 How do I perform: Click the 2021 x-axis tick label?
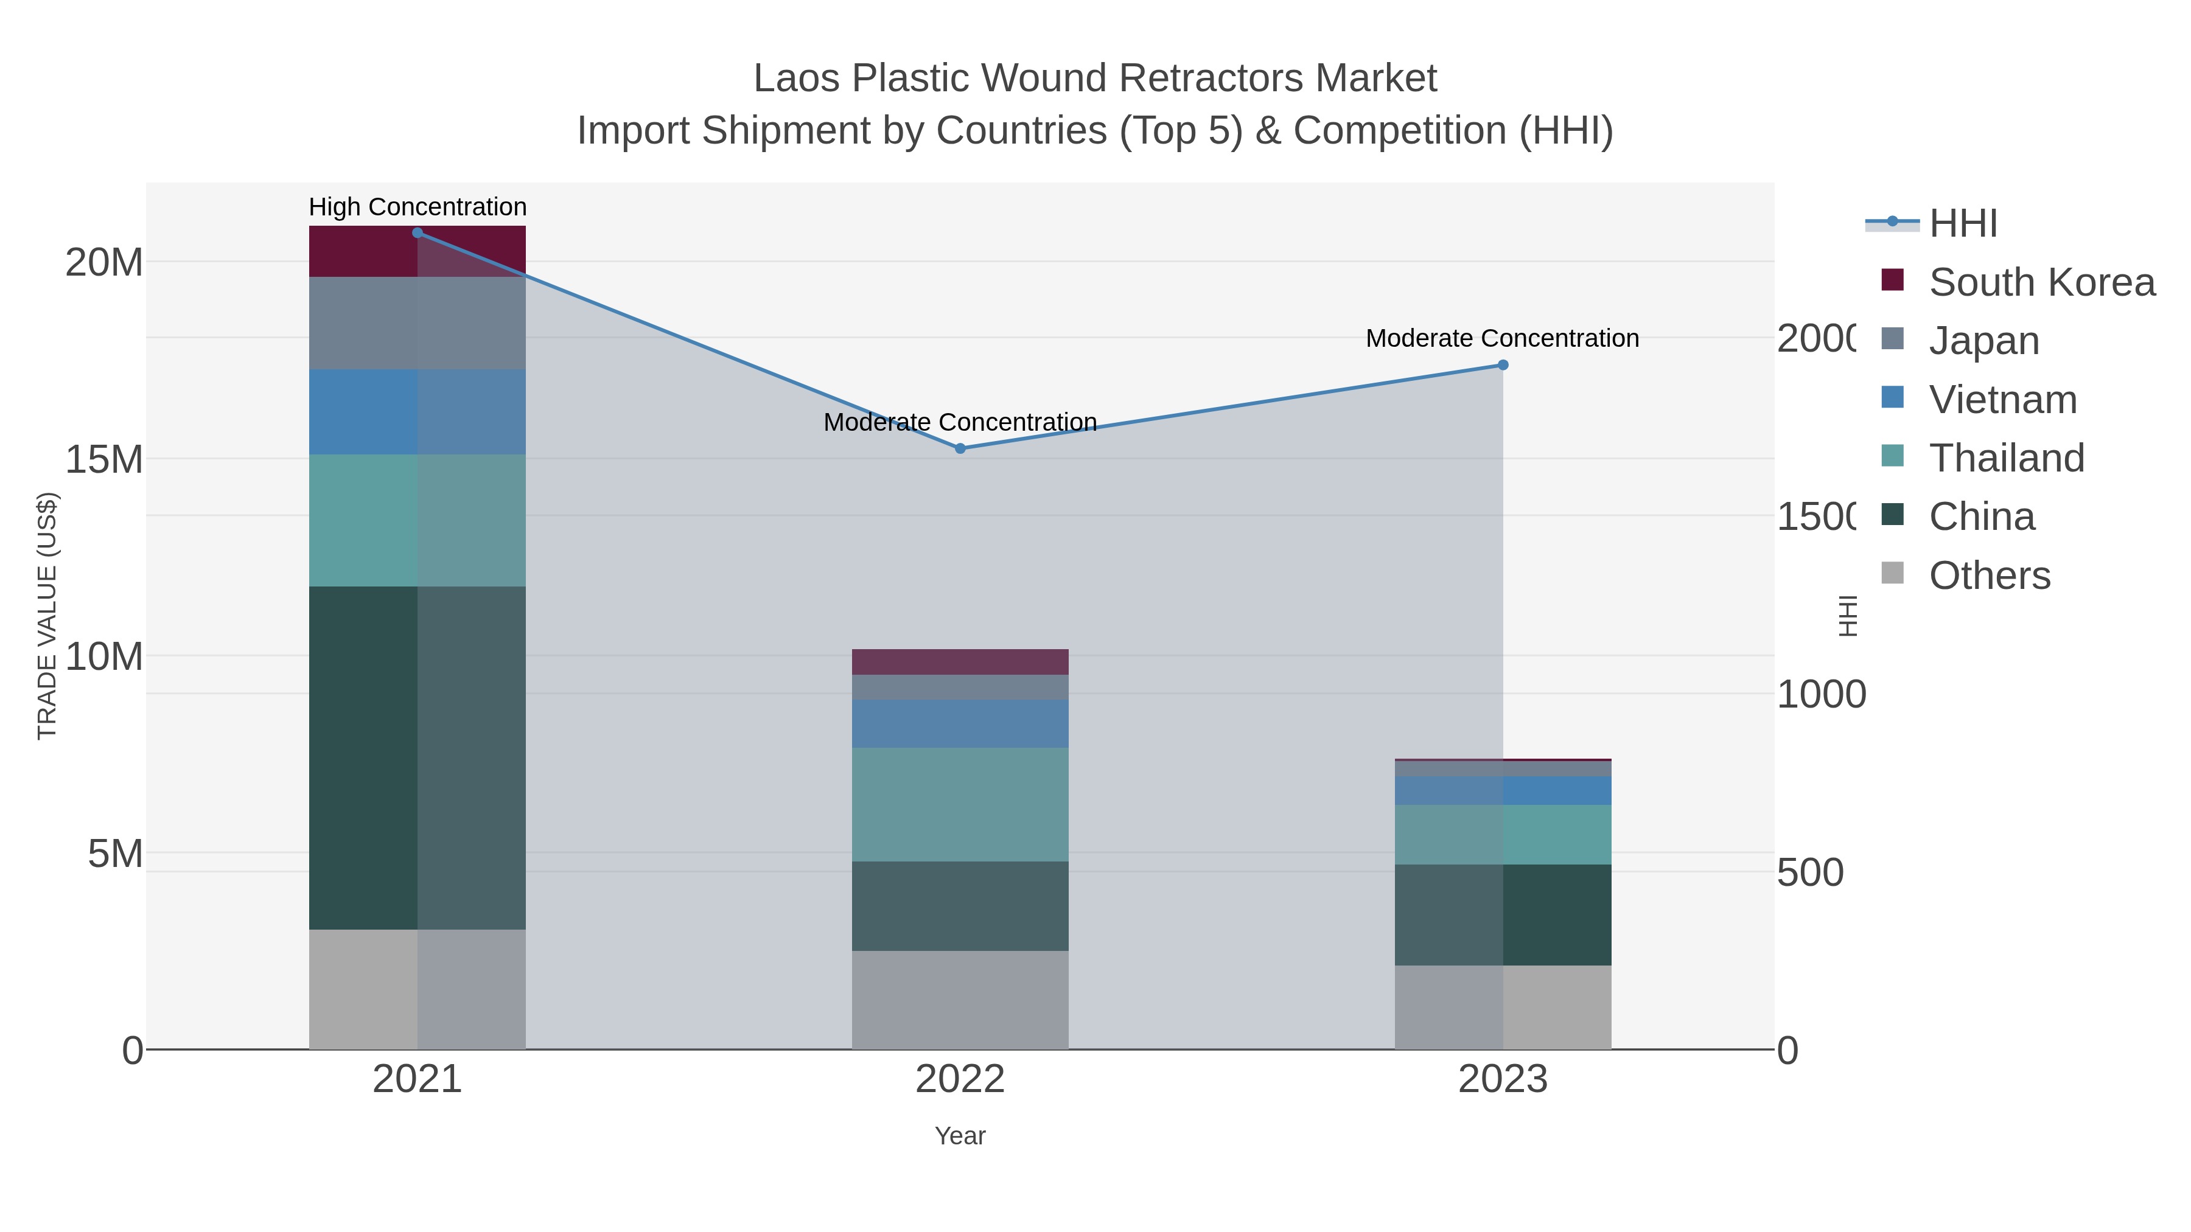click(418, 1079)
